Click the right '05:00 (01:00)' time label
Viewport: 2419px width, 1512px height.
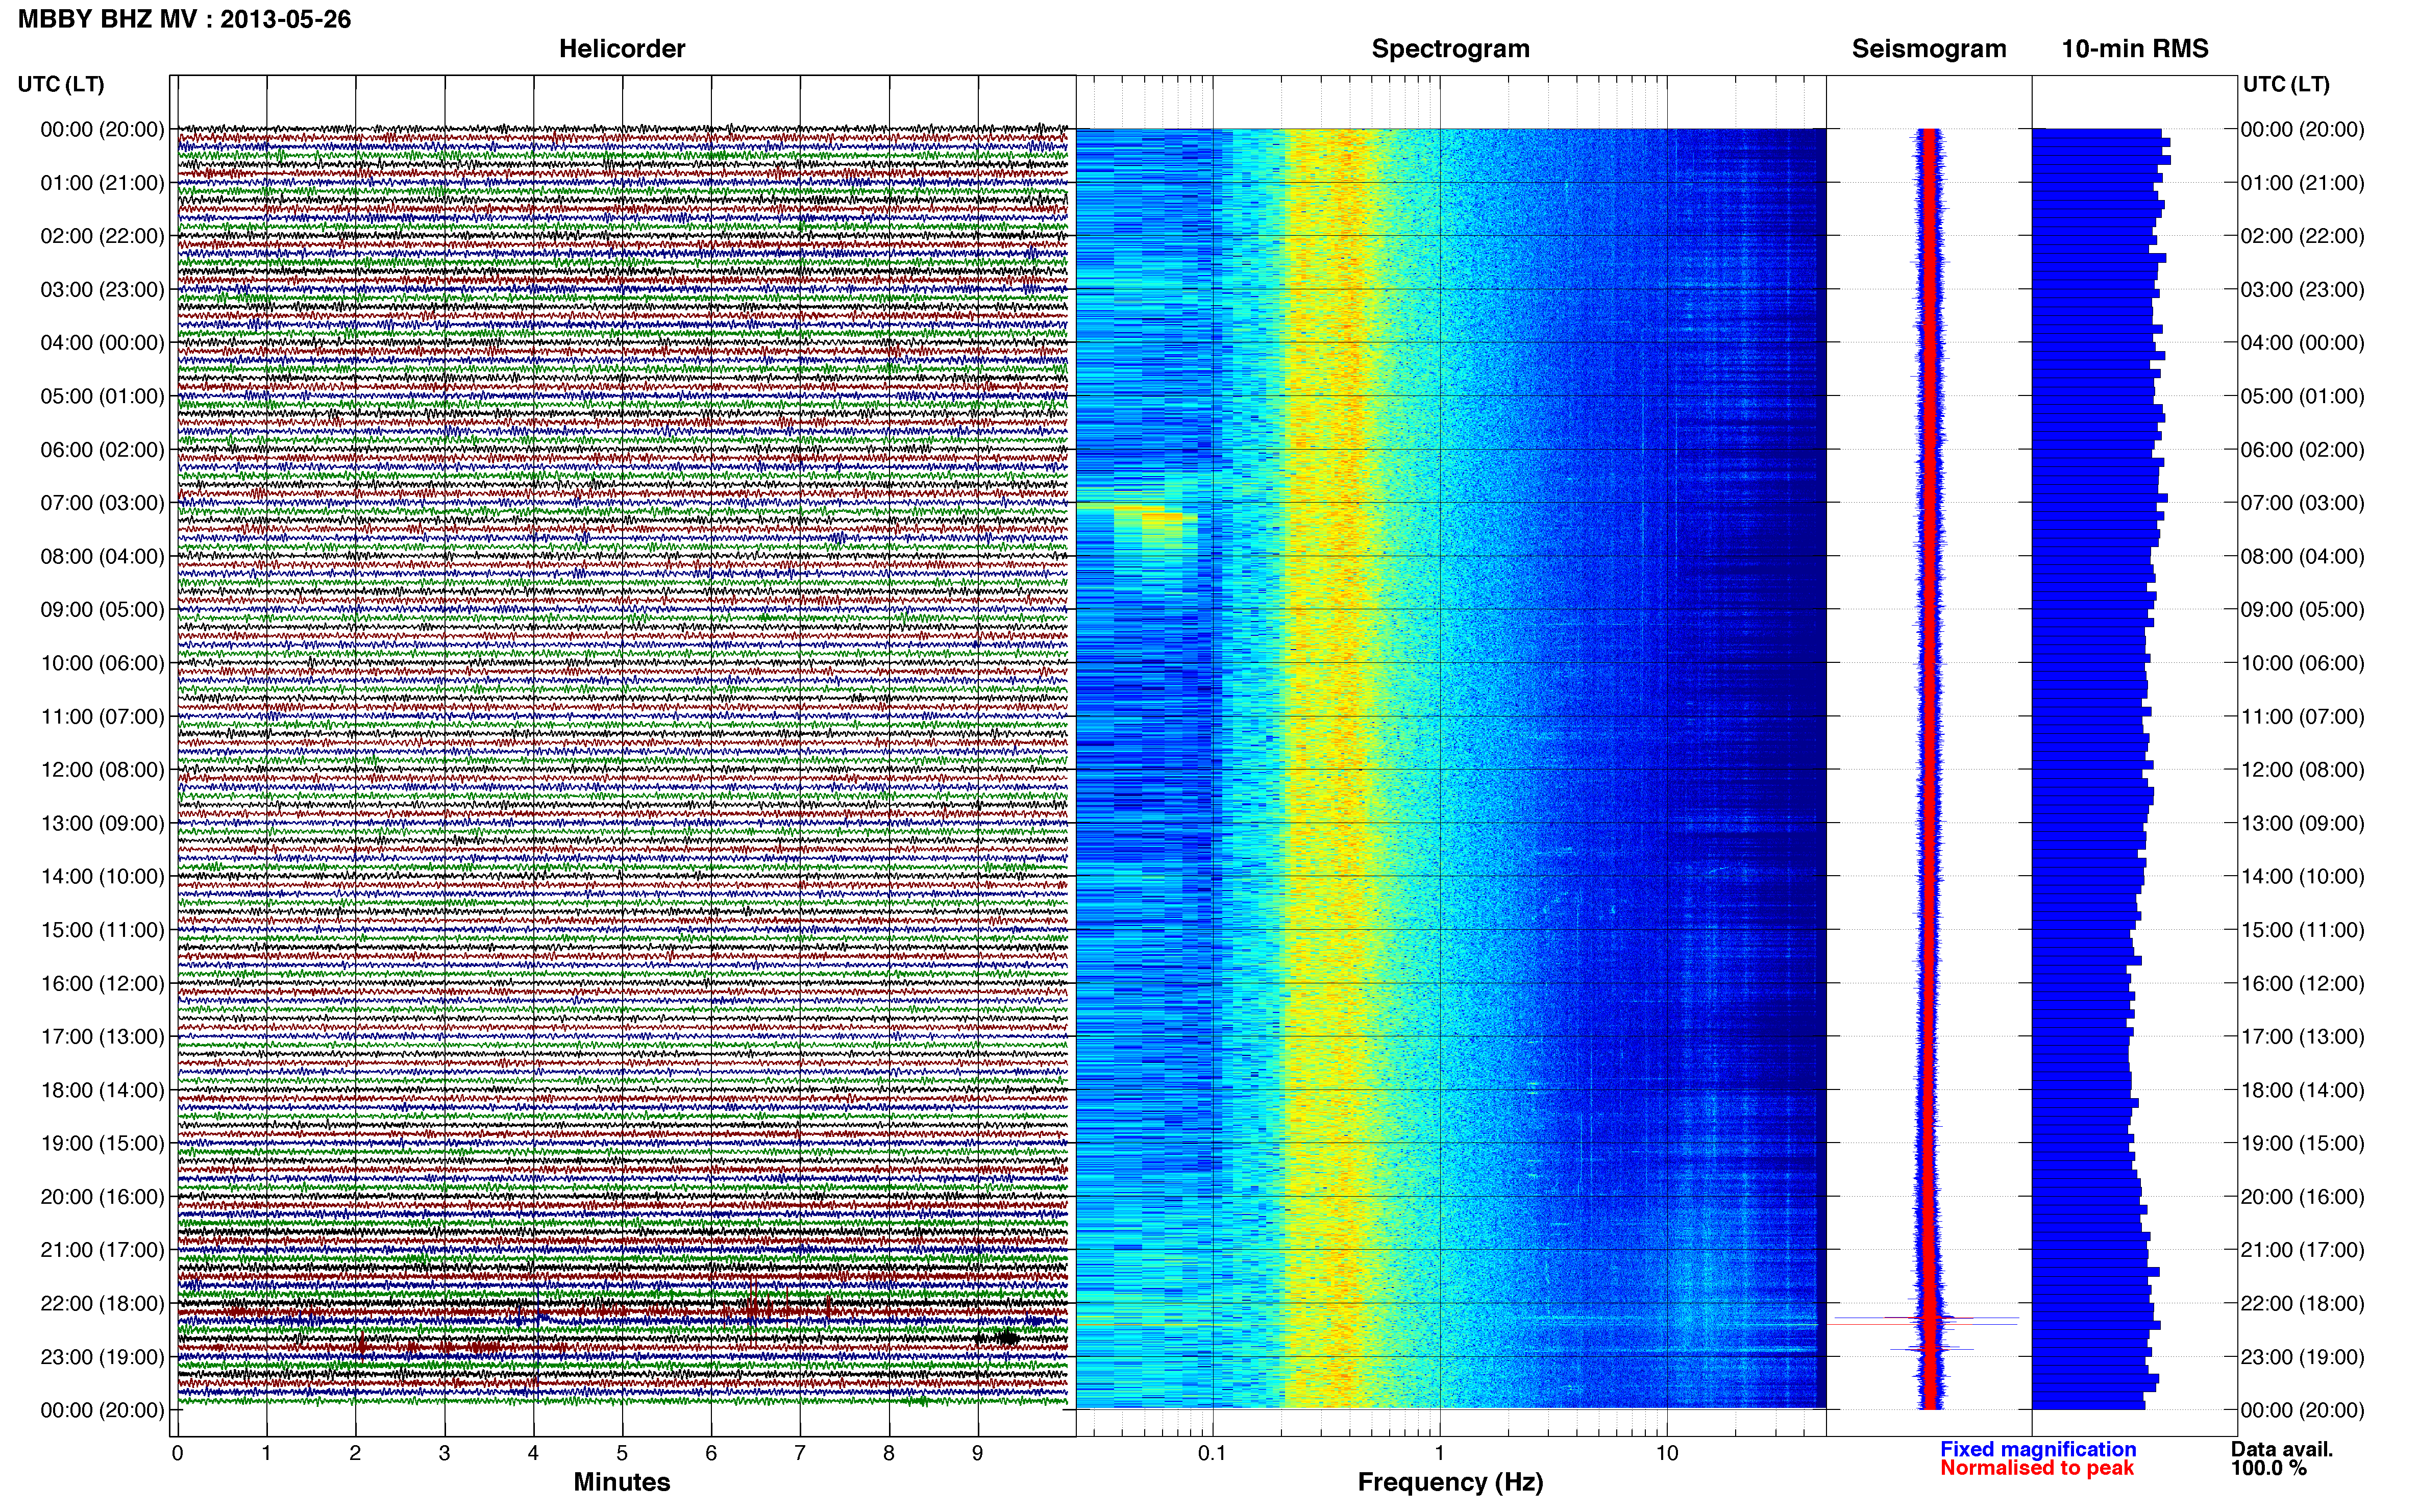(2302, 396)
